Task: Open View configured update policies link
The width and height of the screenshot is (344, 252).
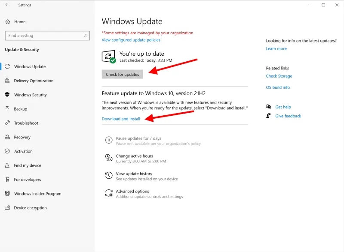Action: (131, 40)
